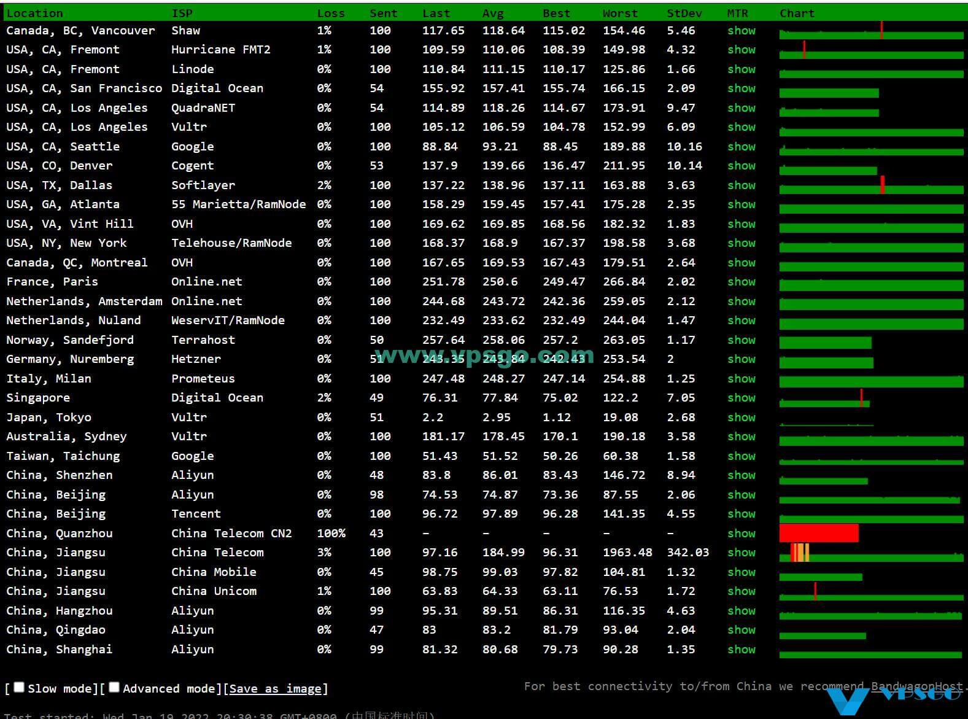Enable the Advanced mode checkbox

(x=114, y=687)
